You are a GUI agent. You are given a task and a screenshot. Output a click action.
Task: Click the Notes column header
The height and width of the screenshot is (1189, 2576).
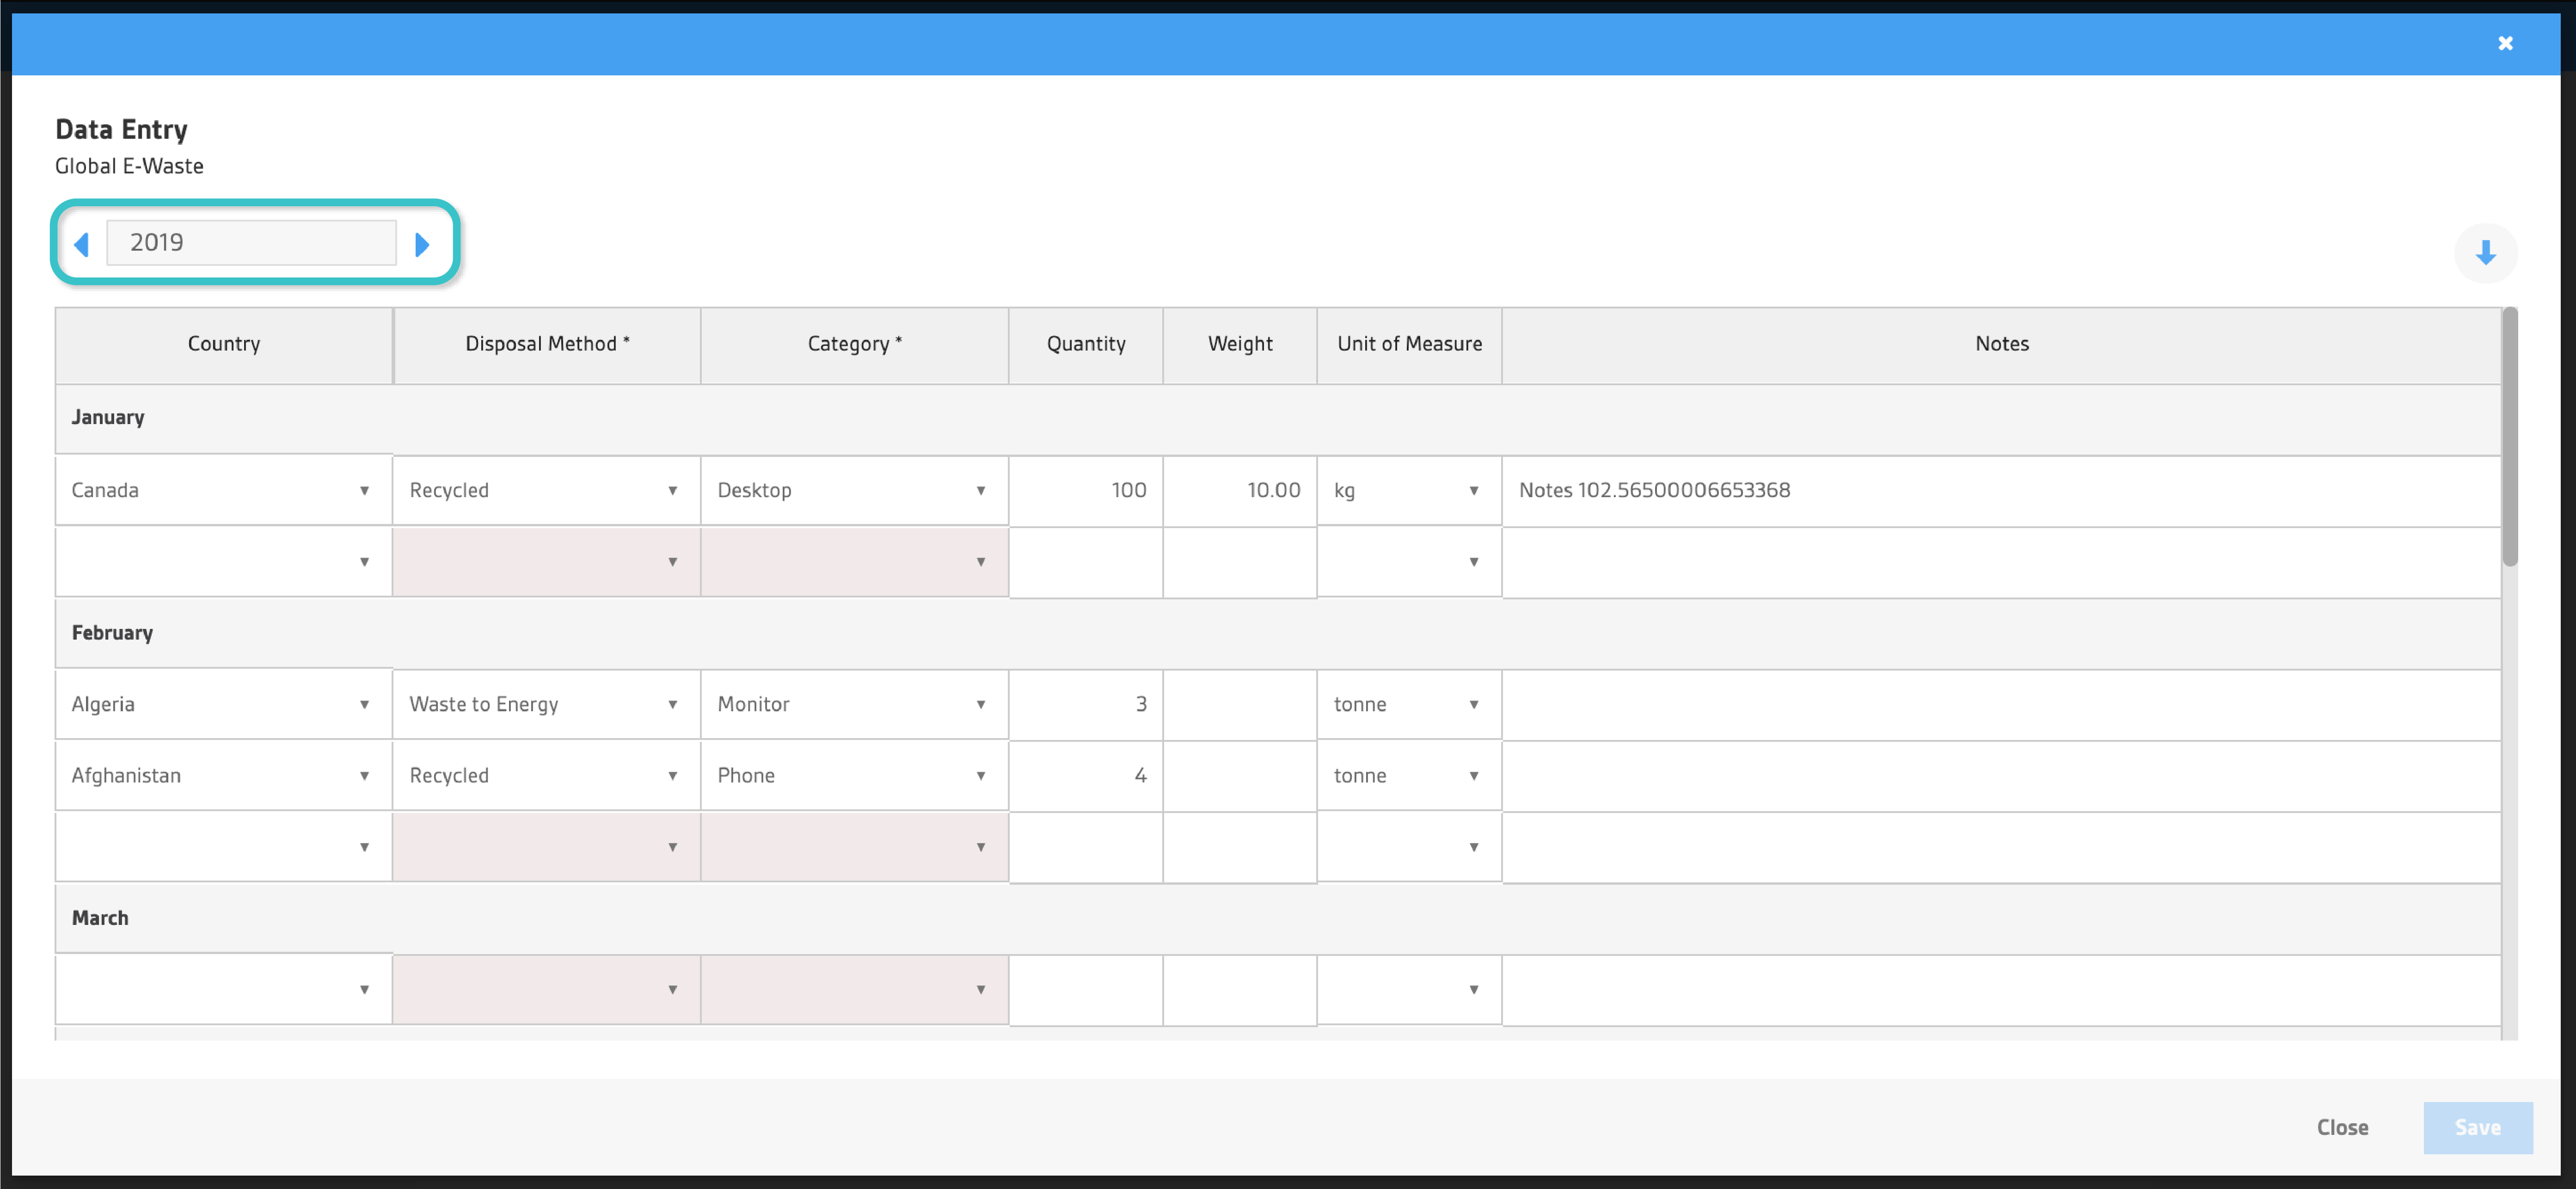[x=2001, y=344]
